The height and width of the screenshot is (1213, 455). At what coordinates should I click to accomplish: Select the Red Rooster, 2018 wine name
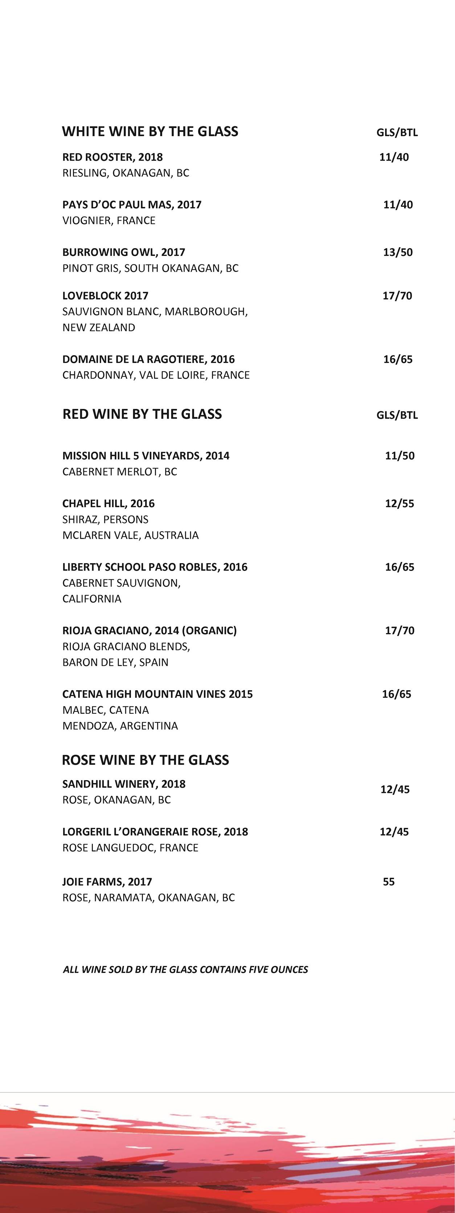pos(112,157)
